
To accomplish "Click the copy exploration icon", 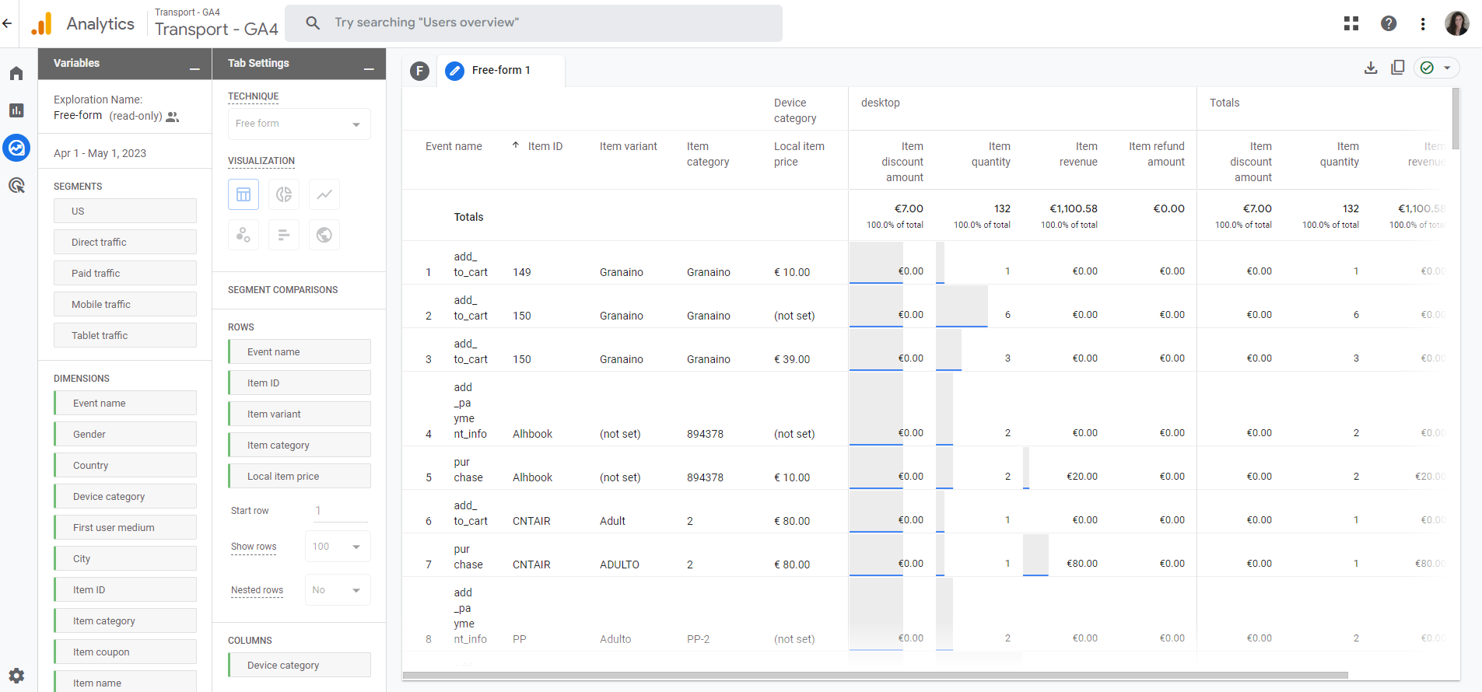I will (x=1397, y=68).
